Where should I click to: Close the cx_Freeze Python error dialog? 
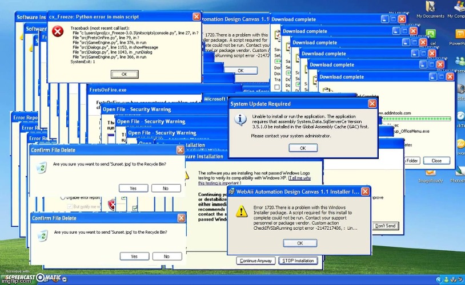(197, 17)
